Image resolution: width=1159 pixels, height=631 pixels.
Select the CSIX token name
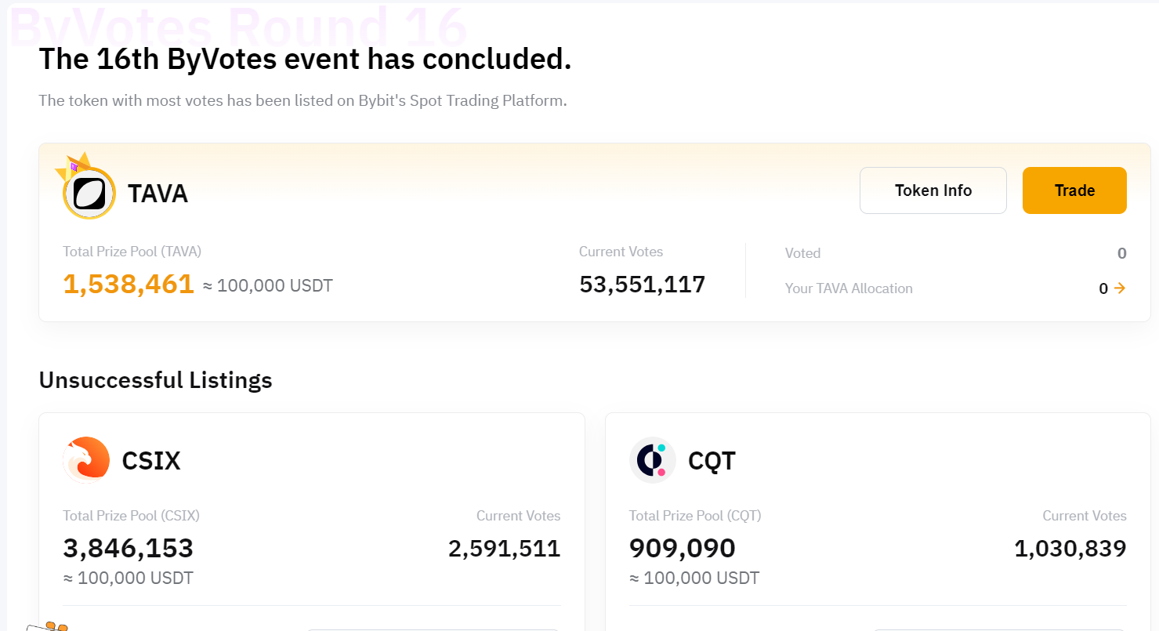[151, 461]
